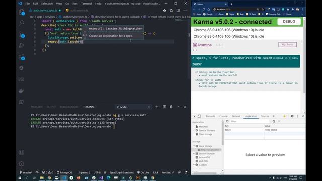
Task: Open the Windows Start menu
Action: point(20,178)
